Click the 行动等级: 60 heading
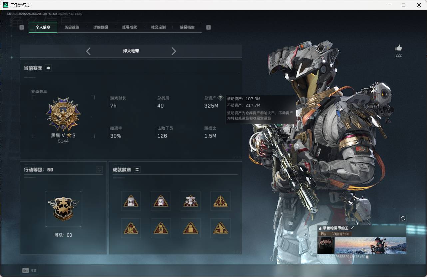The image size is (427, 277). pos(39,170)
